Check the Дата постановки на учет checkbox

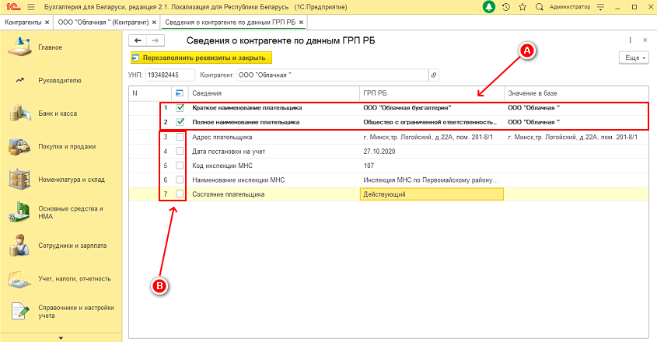click(180, 151)
